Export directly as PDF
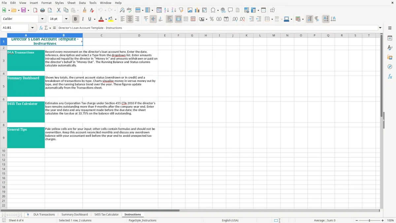The image size is (396, 223). point(35,10)
